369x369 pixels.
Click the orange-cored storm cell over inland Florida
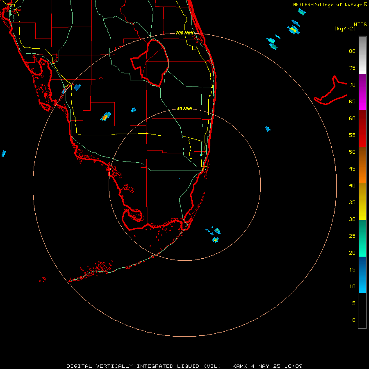[105, 116]
